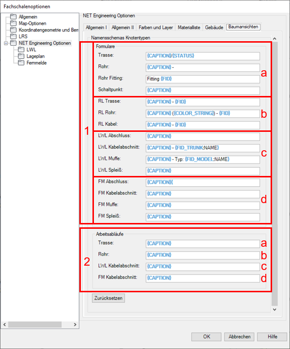Click Koordinatengeometrie folder icon in tree

tap(14, 30)
